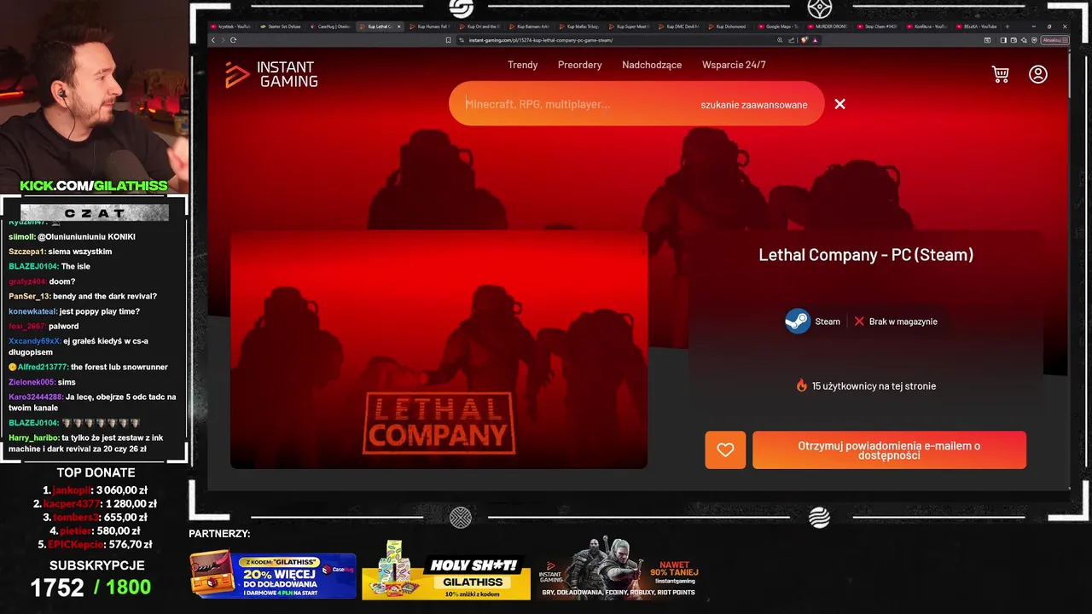Click the Instant Gaming logo
The width and height of the screenshot is (1092, 614).
pos(271,74)
